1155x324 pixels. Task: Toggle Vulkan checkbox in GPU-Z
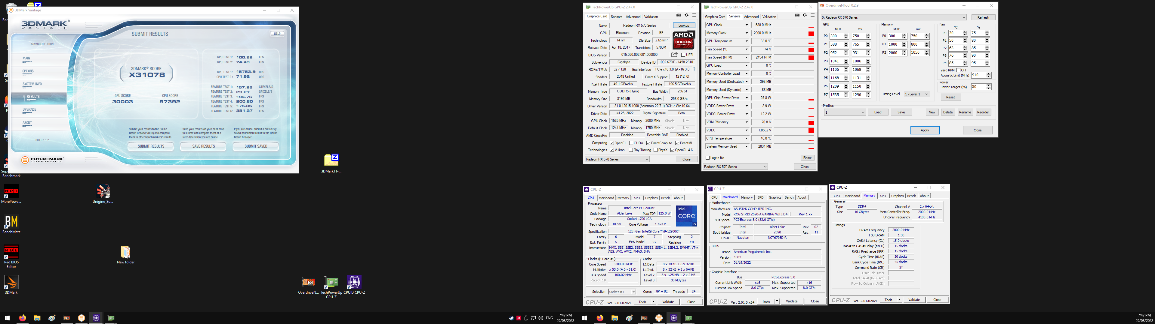(612, 150)
